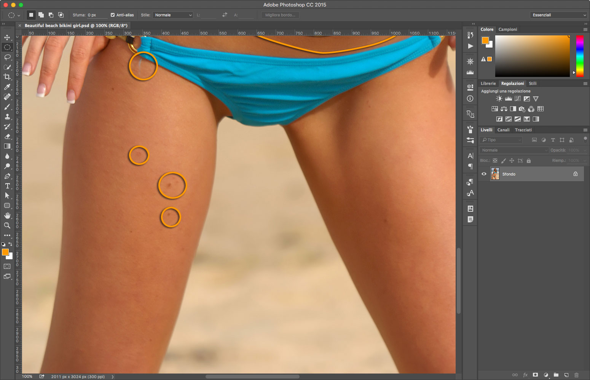Toggle the Anti-alias checkbox

tap(113, 15)
